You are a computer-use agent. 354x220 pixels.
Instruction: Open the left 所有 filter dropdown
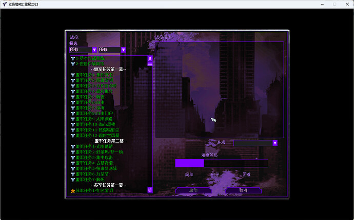[x=83, y=50]
